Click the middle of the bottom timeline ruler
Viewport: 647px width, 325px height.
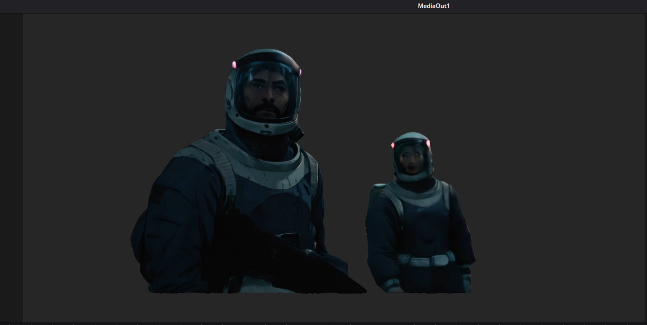point(324,323)
